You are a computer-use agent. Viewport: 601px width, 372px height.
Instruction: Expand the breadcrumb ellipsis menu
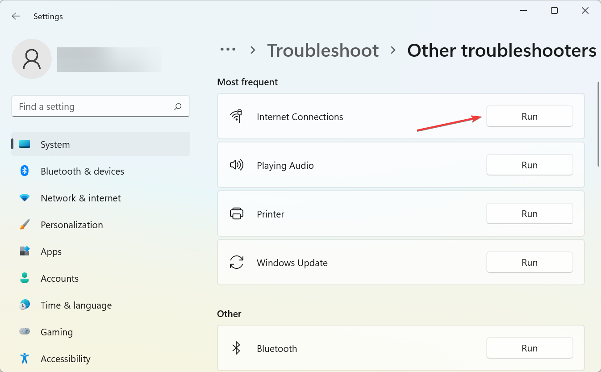228,50
